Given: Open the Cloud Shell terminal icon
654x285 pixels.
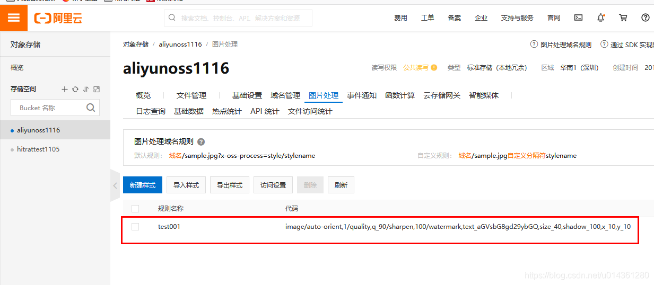Looking at the screenshot, I should tap(579, 17).
